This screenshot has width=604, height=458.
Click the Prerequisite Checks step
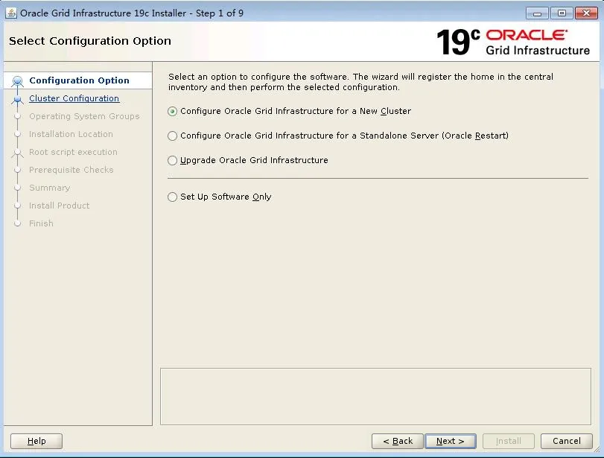[71, 170]
